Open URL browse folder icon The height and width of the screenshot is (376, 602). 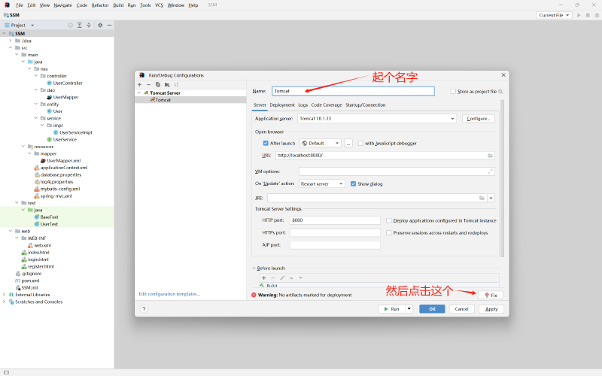(x=491, y=156)
